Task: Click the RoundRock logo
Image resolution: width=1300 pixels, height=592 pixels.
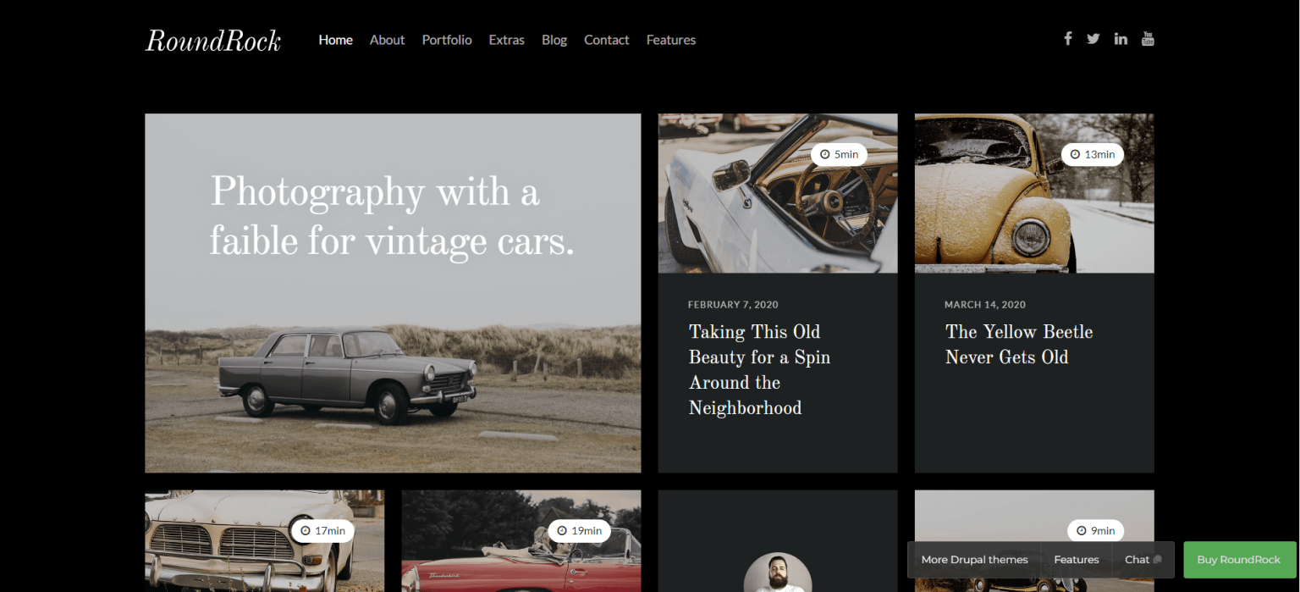Action: click(212, 40)
